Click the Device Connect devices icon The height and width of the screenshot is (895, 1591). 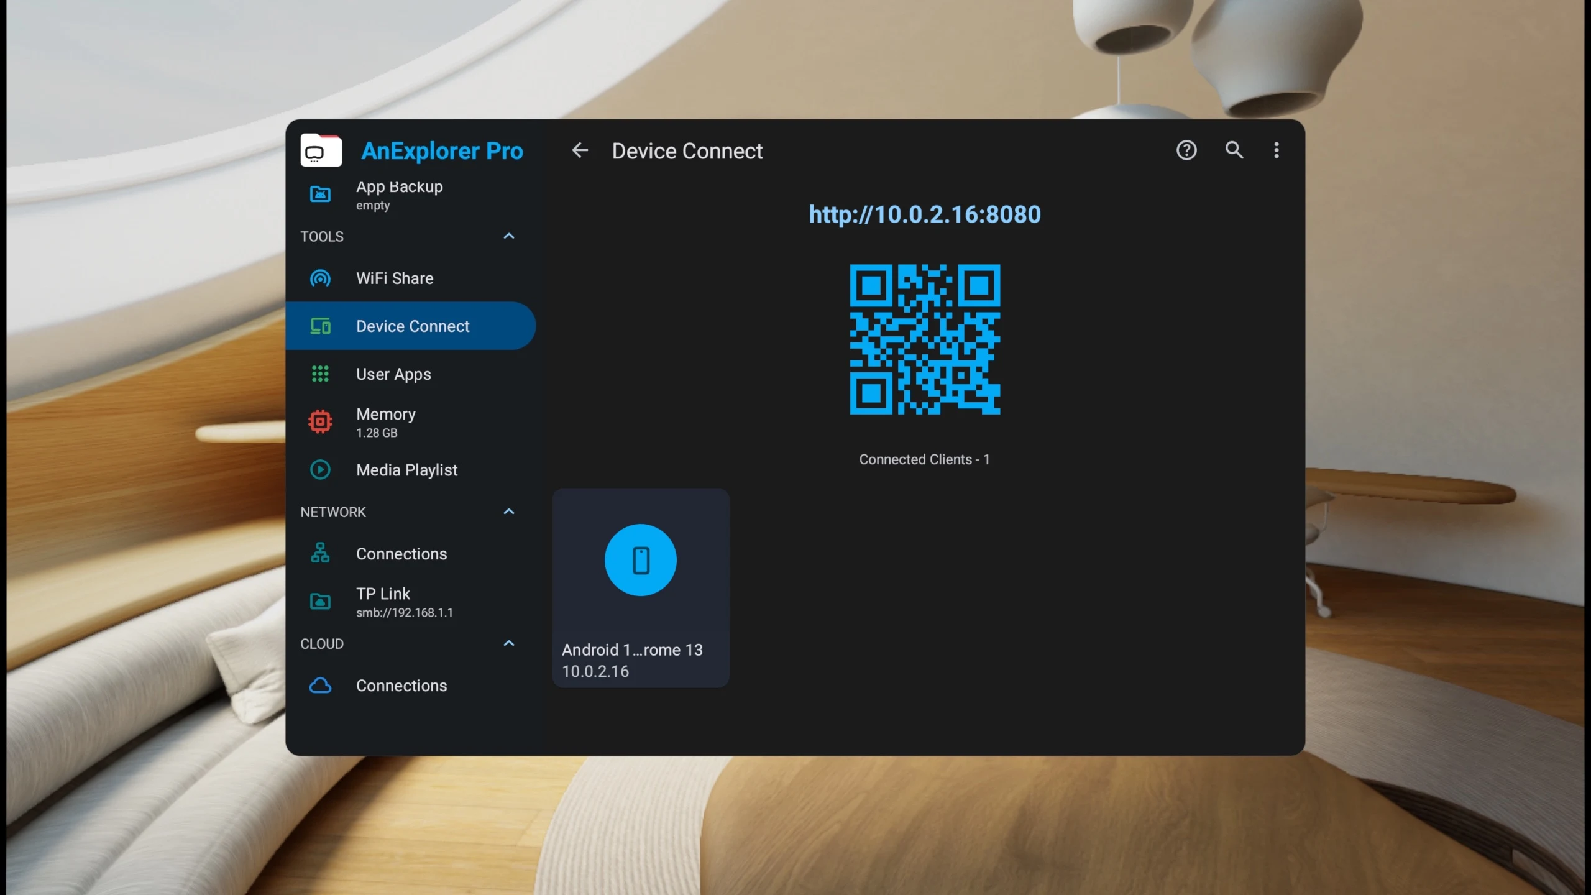pos(320,326)
